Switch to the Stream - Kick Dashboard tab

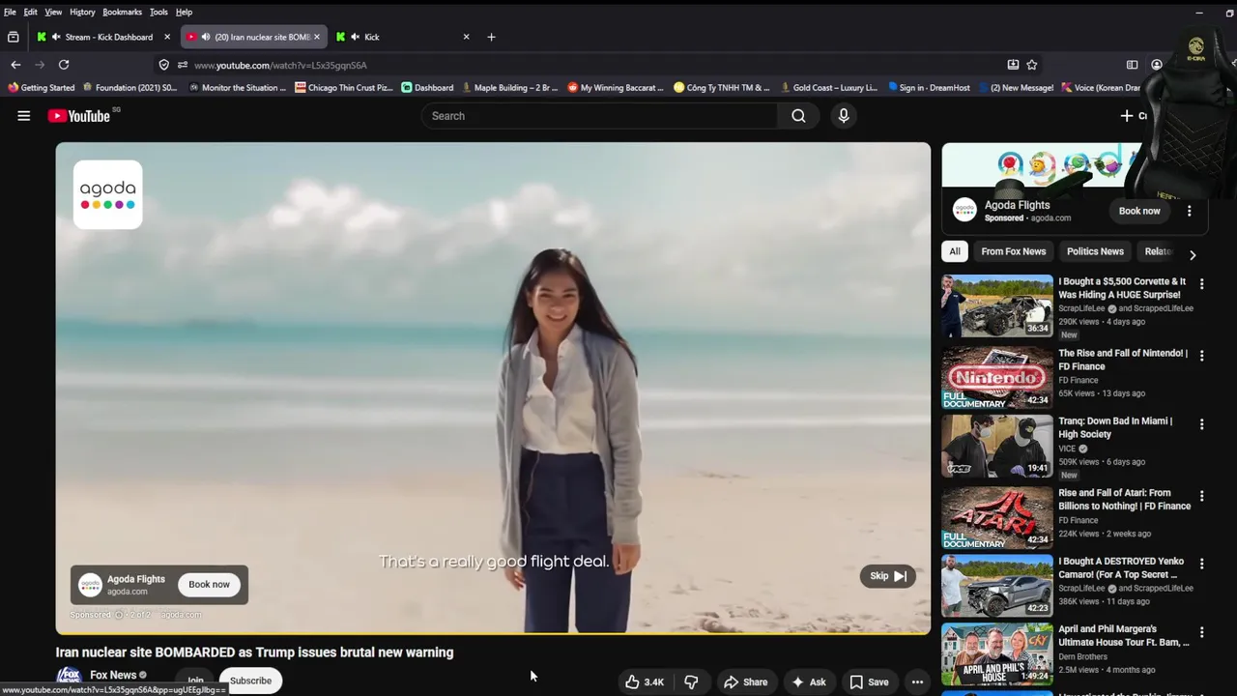103,37
